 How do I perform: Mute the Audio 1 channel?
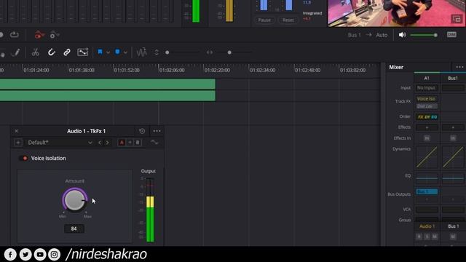click(435, 237)
